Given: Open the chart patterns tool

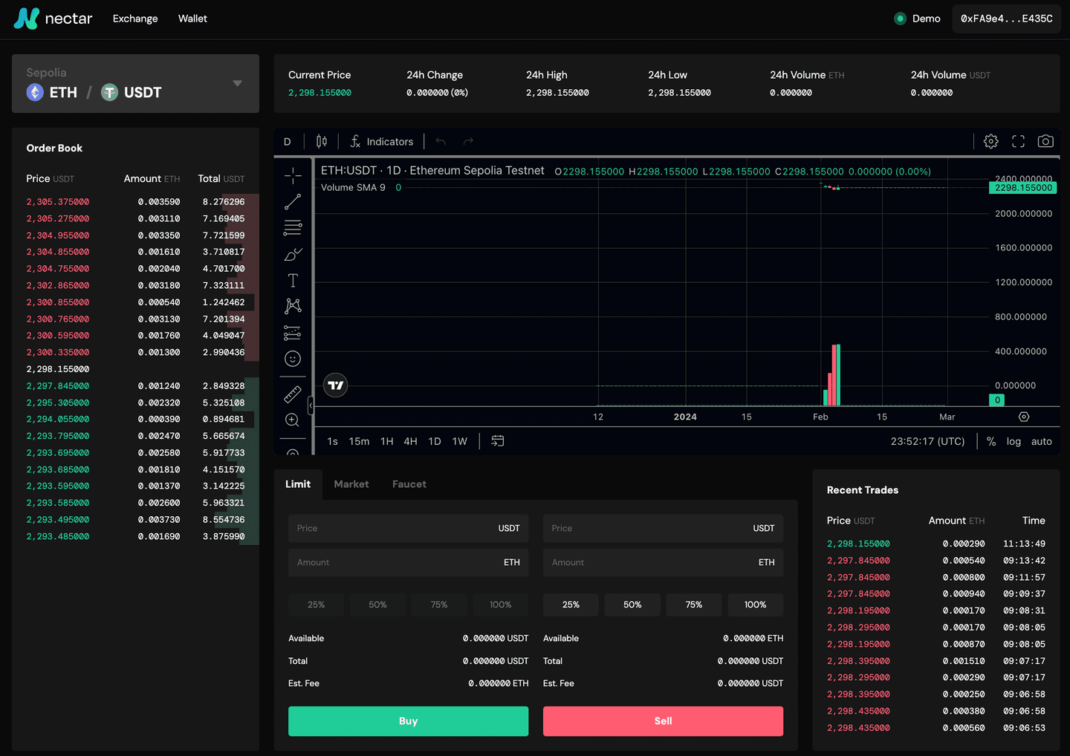Looking at the screenshot, I should tap(293, 306).
